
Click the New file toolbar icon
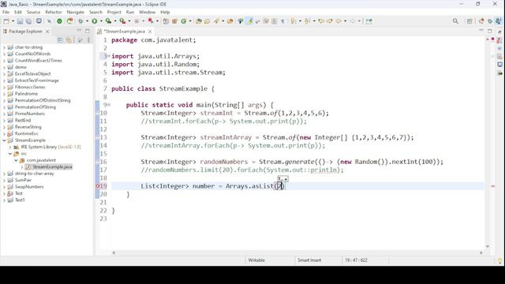click(6, 21)
